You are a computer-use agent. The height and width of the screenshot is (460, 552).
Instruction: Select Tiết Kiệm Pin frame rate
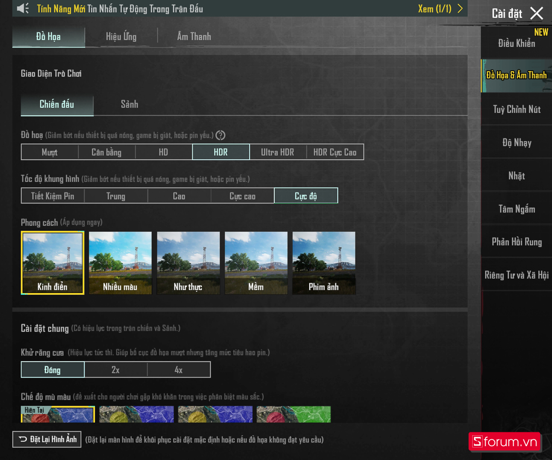tap(53, 196)
